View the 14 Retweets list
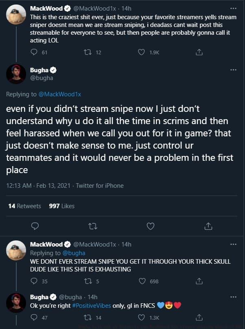Image resolution: width=245 pixels, height=329 pixels. (x=24, y=206)
